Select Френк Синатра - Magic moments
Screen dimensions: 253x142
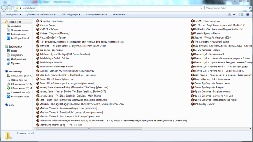click(x=213, y=92)
